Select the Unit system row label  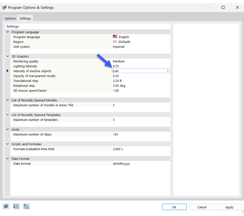(x=22, y=47)
